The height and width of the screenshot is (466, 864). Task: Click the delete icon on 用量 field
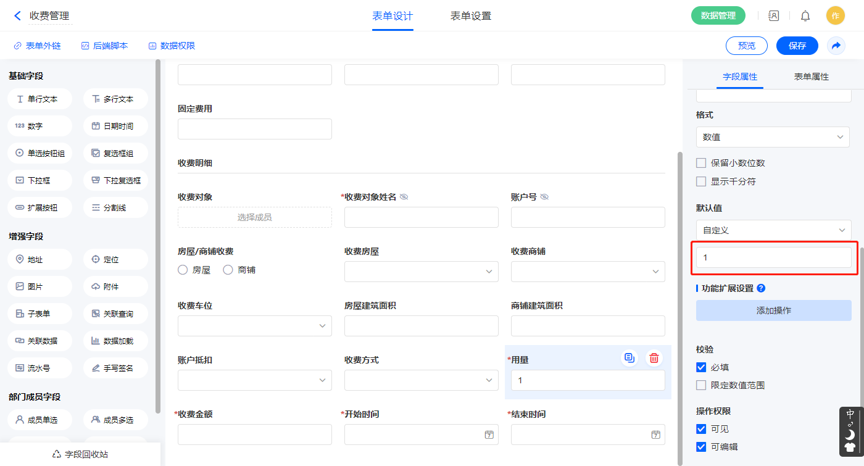pyautogui.click(x=654, y=358)
